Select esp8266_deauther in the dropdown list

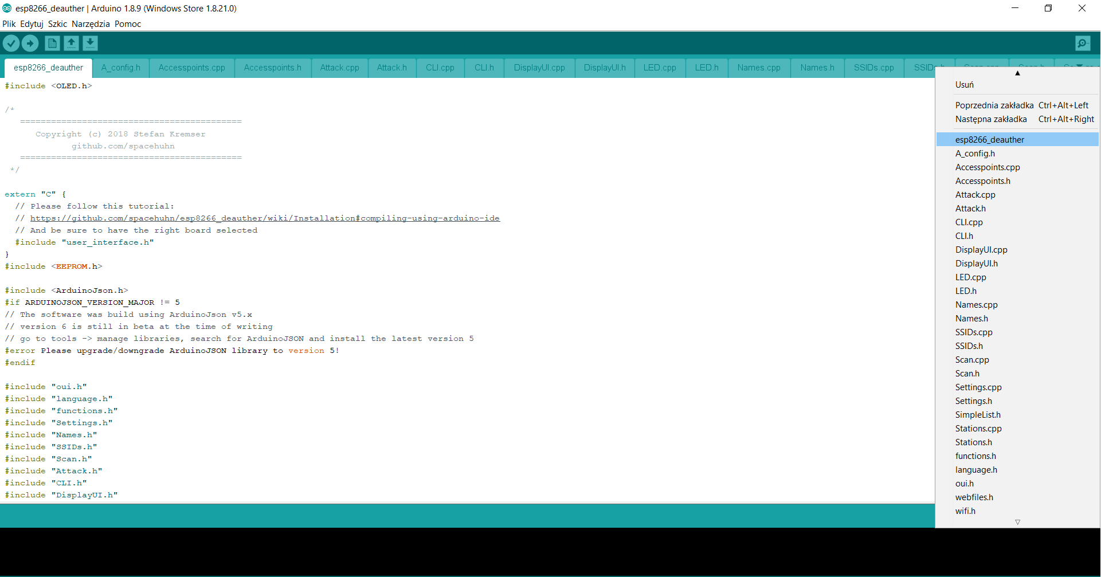click(x=1017, y=140)
